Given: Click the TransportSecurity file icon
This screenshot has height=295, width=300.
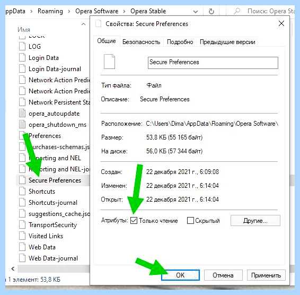Looking at the screenshot, I should click(22, 224).
